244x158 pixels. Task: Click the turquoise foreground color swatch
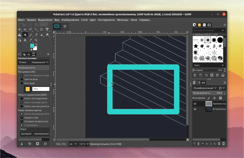click(x=32, y=46)
